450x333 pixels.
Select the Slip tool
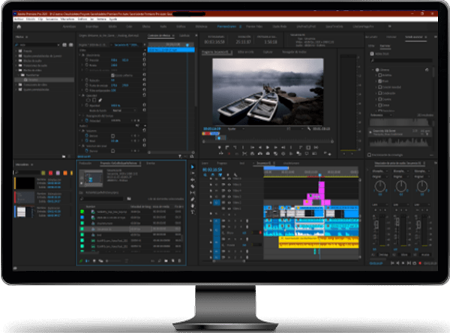tap(192, 193)
